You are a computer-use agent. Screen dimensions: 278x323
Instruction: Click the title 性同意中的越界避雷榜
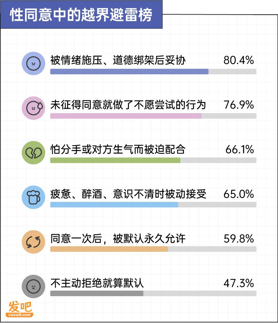click(81, 15)
